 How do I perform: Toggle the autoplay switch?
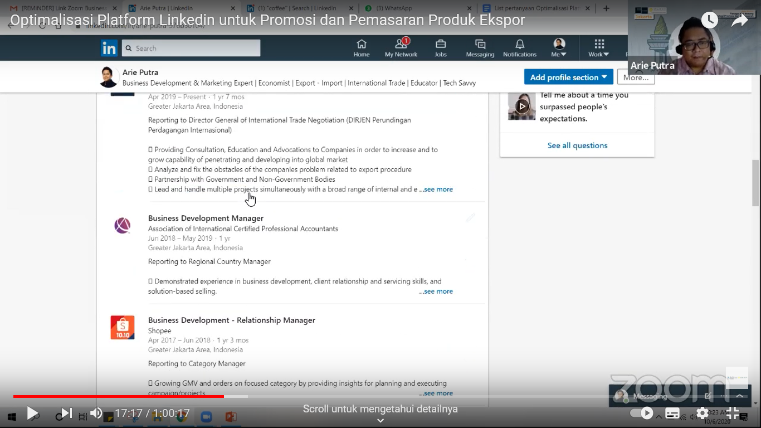tap(641, 413)
